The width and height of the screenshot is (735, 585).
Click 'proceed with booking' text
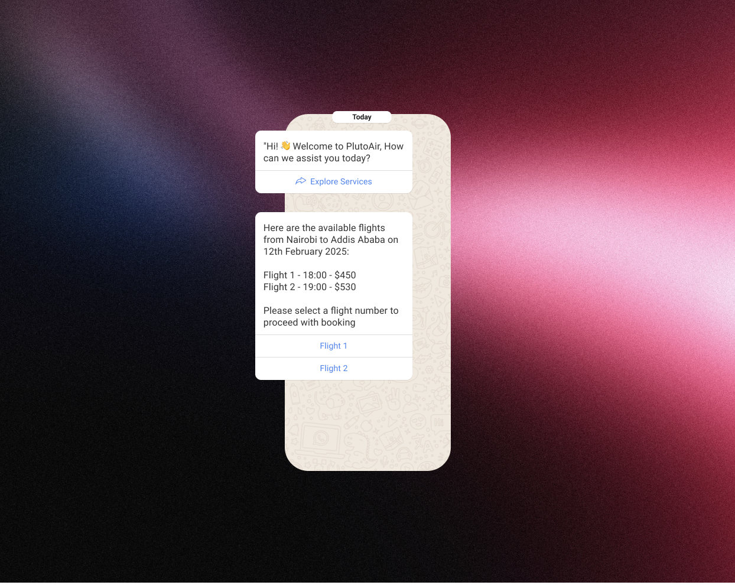pos(309,323)
